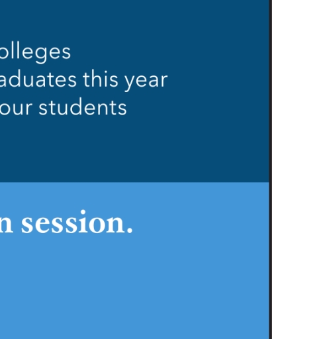Click empty navy area below 'our students'

(x=132, y=150)
